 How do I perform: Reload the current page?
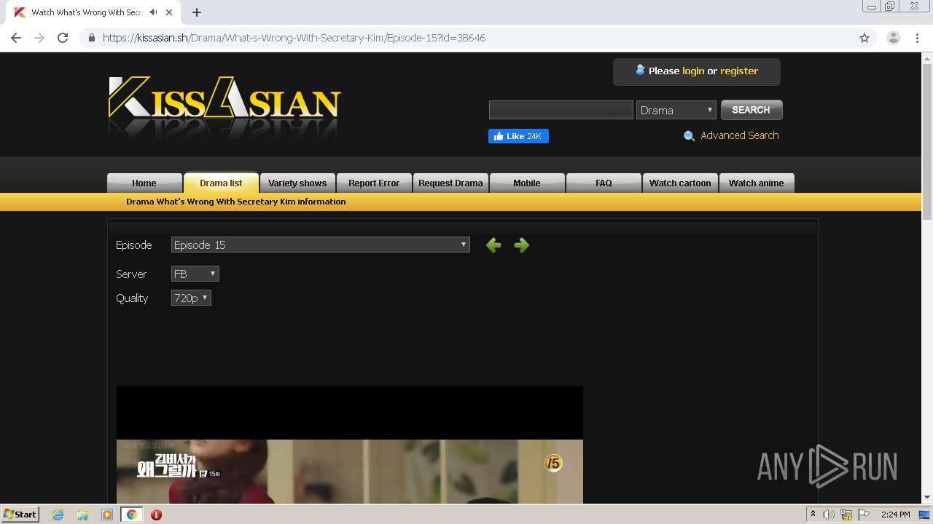[63, 38]
